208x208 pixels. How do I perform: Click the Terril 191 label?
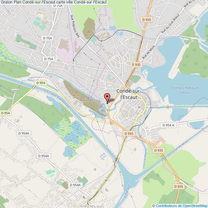tap(86, 100)
